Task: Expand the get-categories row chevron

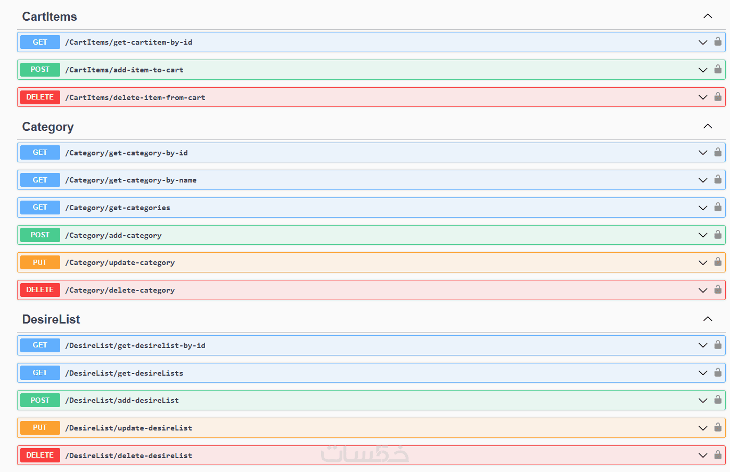Action: [x=703, y=208]
